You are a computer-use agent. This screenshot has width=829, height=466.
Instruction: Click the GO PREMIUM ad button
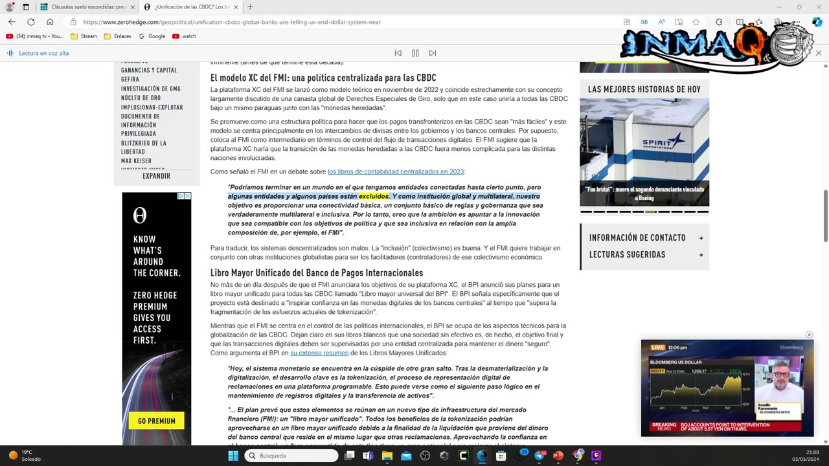(x=157, y=421)
